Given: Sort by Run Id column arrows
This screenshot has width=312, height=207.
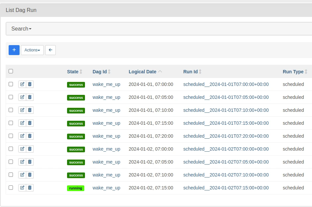Looking at the screenshot, I should (200, 72).
